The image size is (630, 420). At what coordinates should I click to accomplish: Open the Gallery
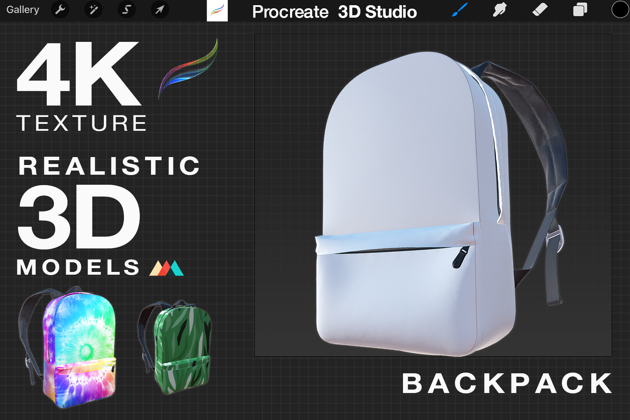coord(23,10)
